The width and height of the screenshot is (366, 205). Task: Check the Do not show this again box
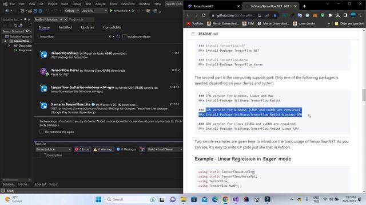tap(42, 132)
